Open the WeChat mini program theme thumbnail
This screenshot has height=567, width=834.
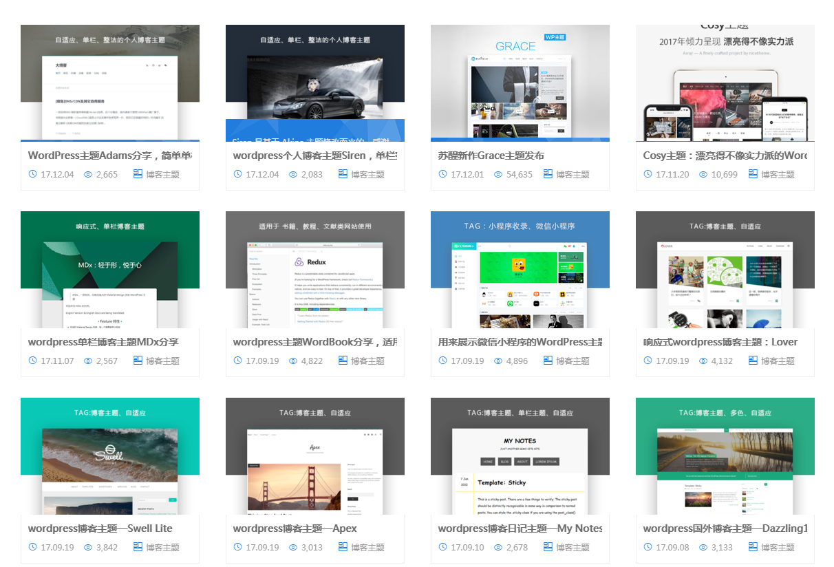(520, 269)
